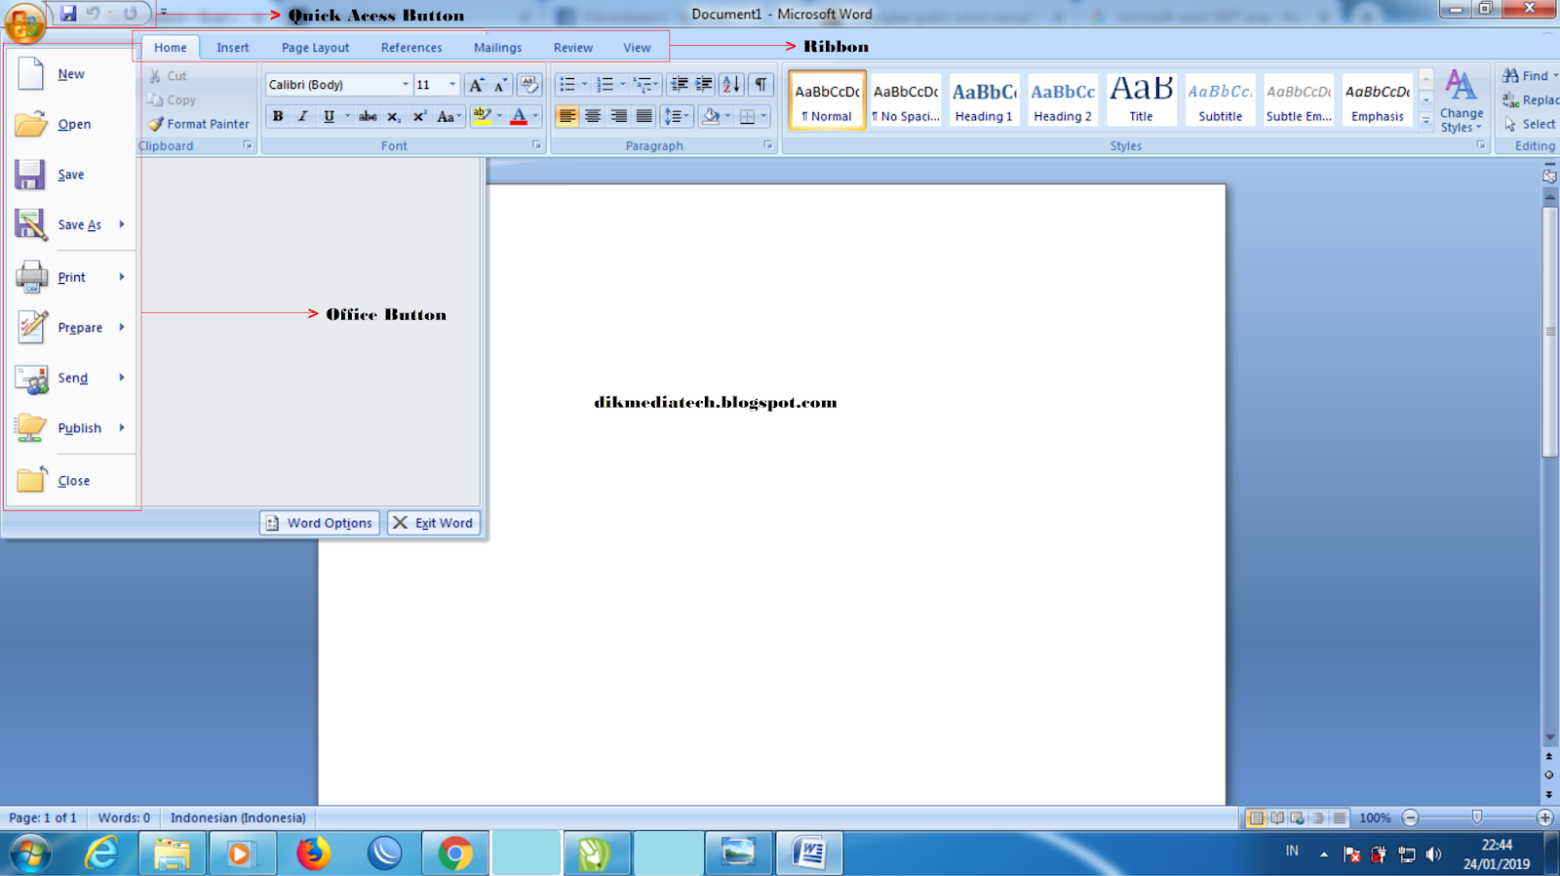1560x876 pixels.
Task: Click Close in the Office menu
Action: (71, 481)
